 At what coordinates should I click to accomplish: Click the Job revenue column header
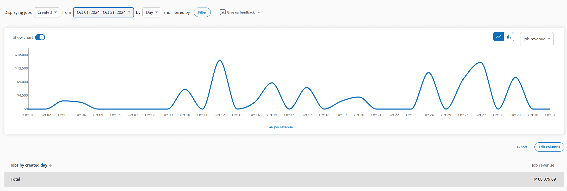tap(543, 165)
